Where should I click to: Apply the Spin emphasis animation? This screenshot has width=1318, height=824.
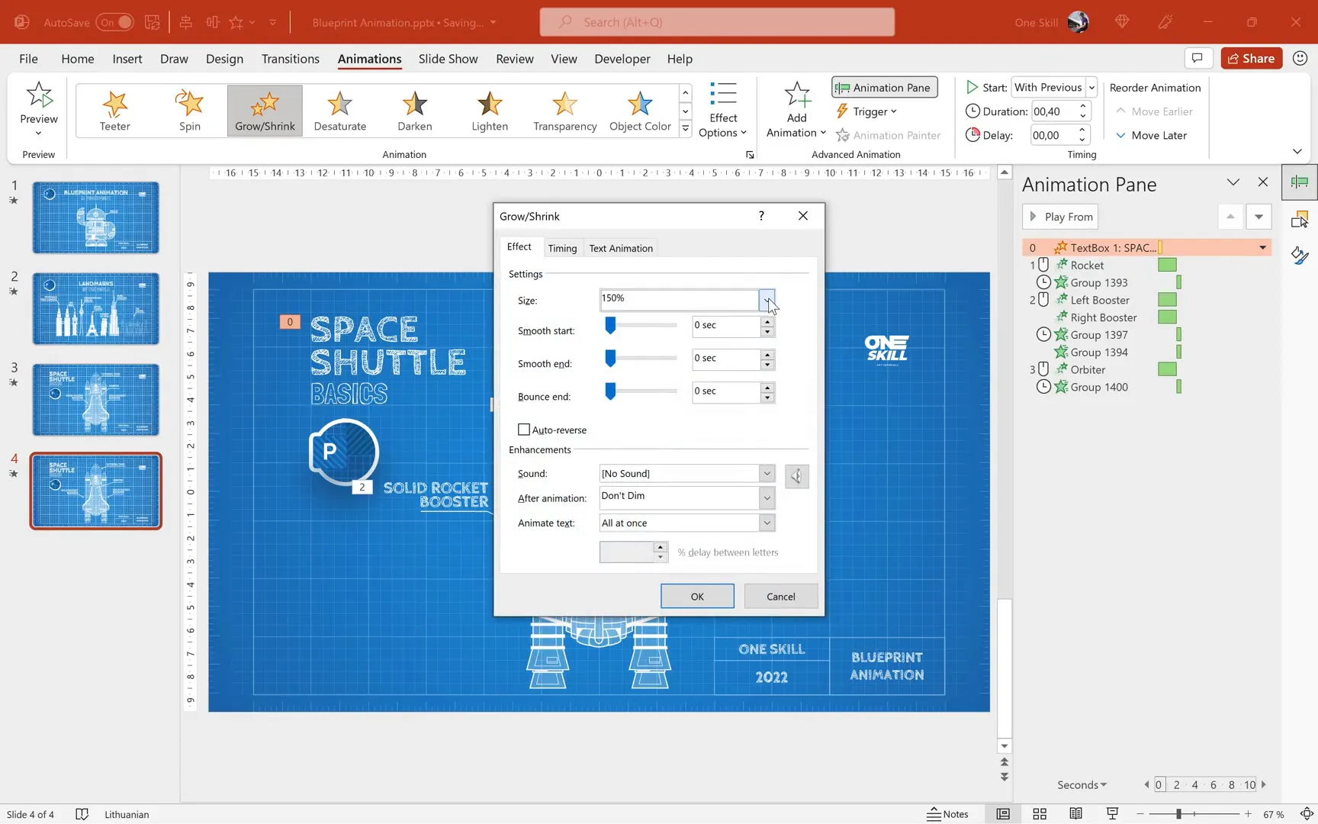coord(190,111)
